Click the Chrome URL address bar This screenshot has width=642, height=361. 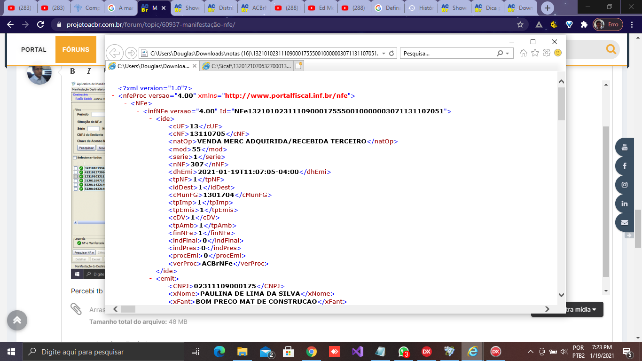point(284,24)
